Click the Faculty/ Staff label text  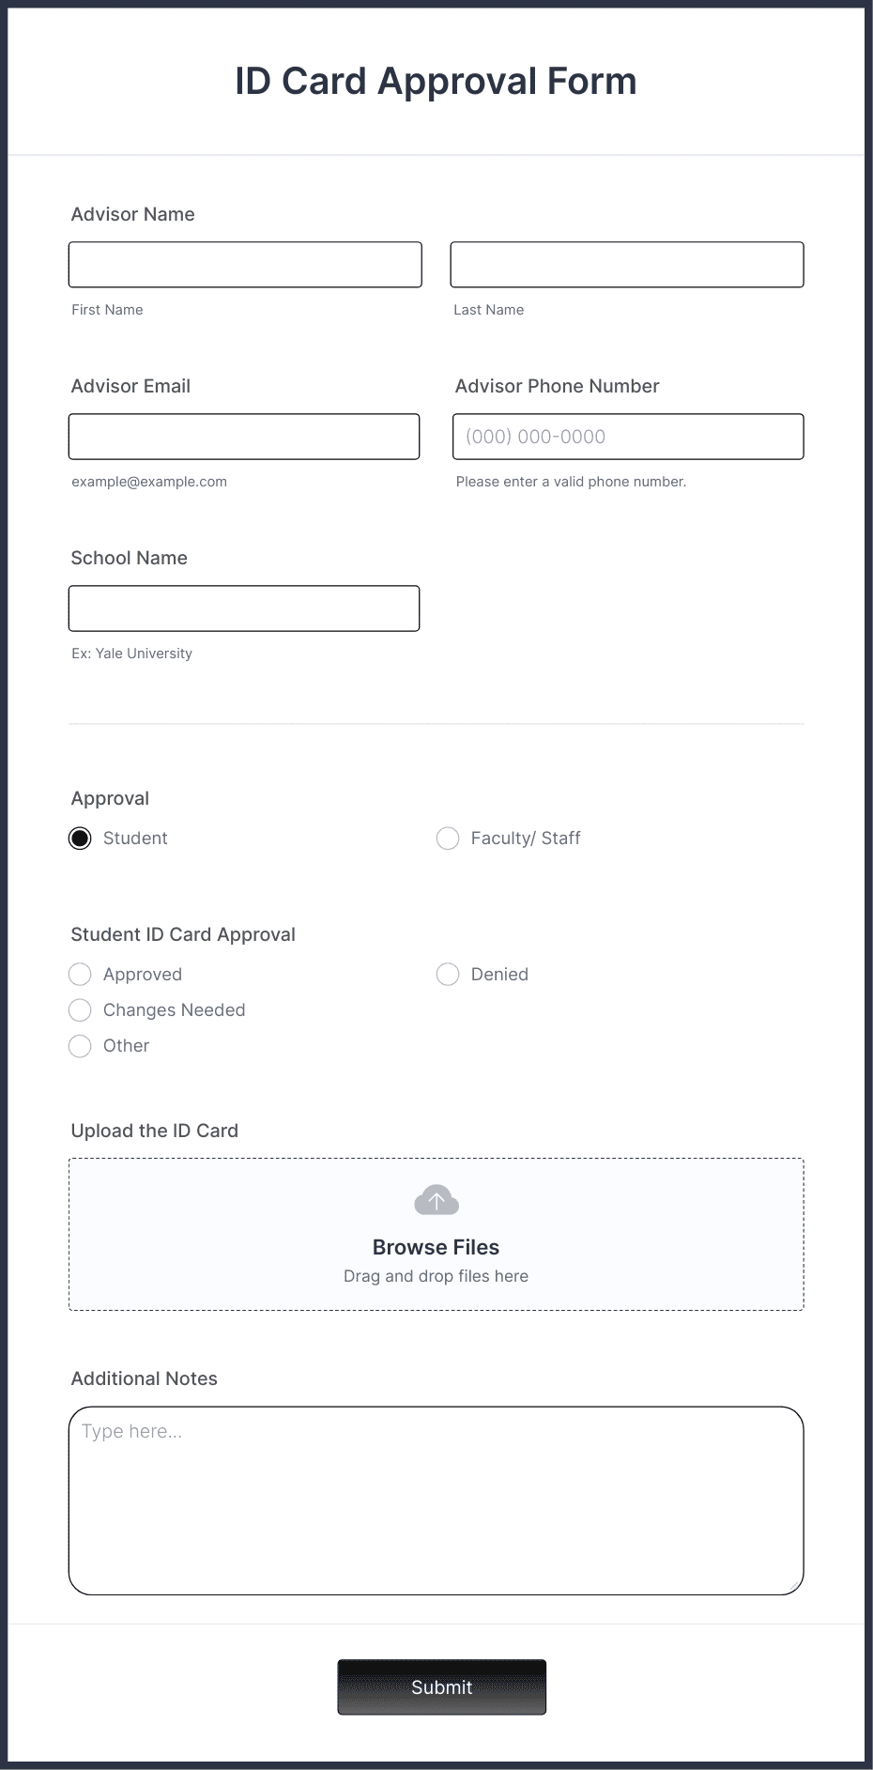526,839
